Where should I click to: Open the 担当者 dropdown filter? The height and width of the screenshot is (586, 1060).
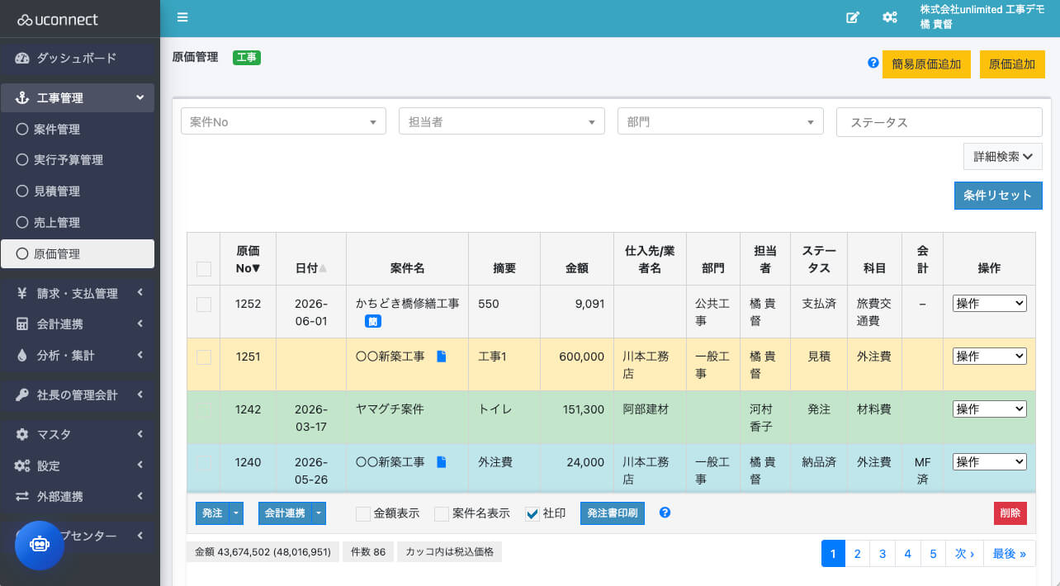(502, 121)
